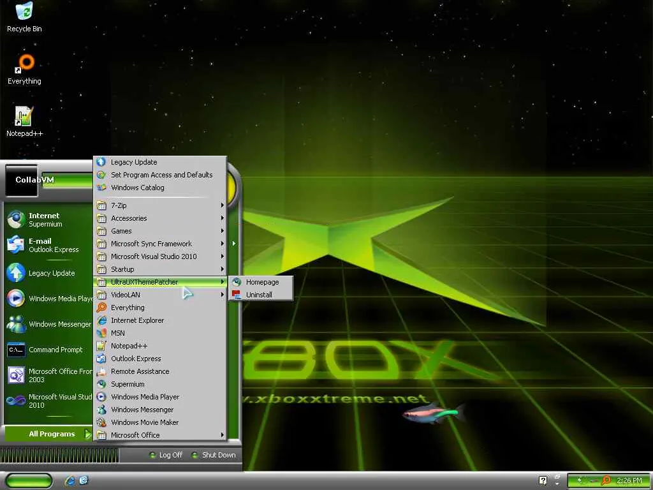Click the Windows Movie Maker icon
Viewport: 653px width, 490px height.
(101, 422)
